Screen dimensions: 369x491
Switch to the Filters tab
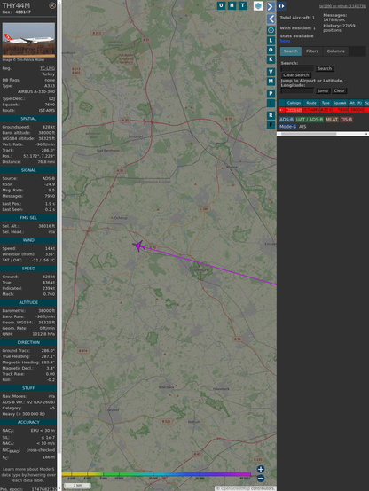[x=312, y=51]
